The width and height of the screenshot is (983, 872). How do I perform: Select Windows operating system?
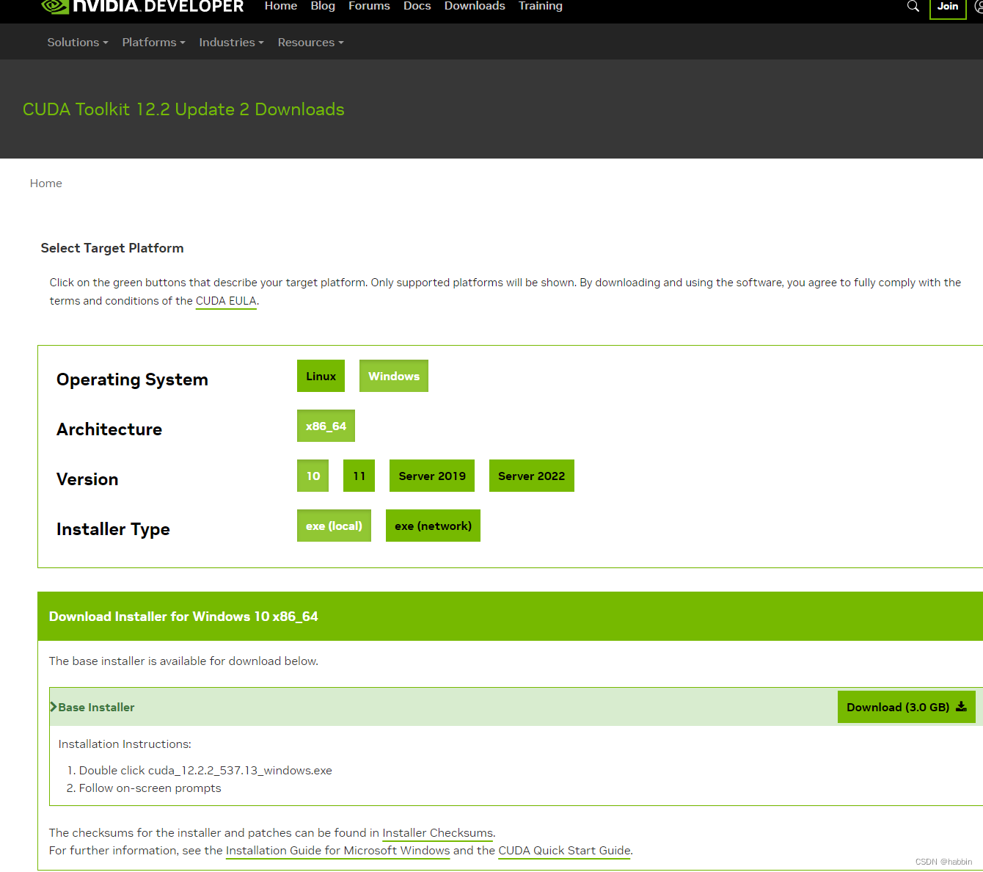click(394, 376)
